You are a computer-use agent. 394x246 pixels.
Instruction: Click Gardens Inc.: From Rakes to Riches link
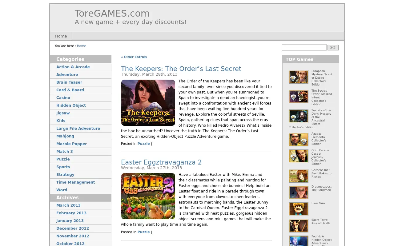321,173
